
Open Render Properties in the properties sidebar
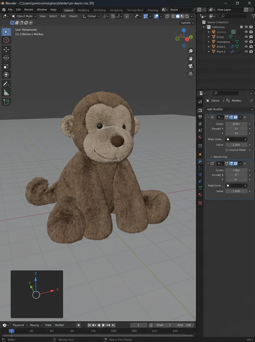(200, 110)
